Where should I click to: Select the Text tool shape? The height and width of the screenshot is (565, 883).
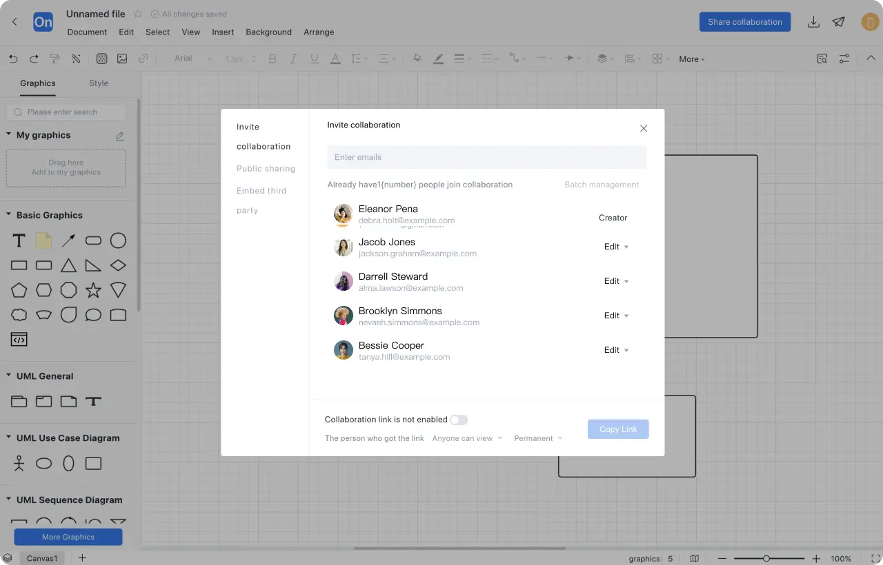click(x=19, y=240)
